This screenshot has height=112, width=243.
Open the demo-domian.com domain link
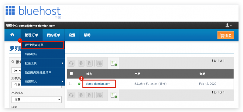point(98,84)
